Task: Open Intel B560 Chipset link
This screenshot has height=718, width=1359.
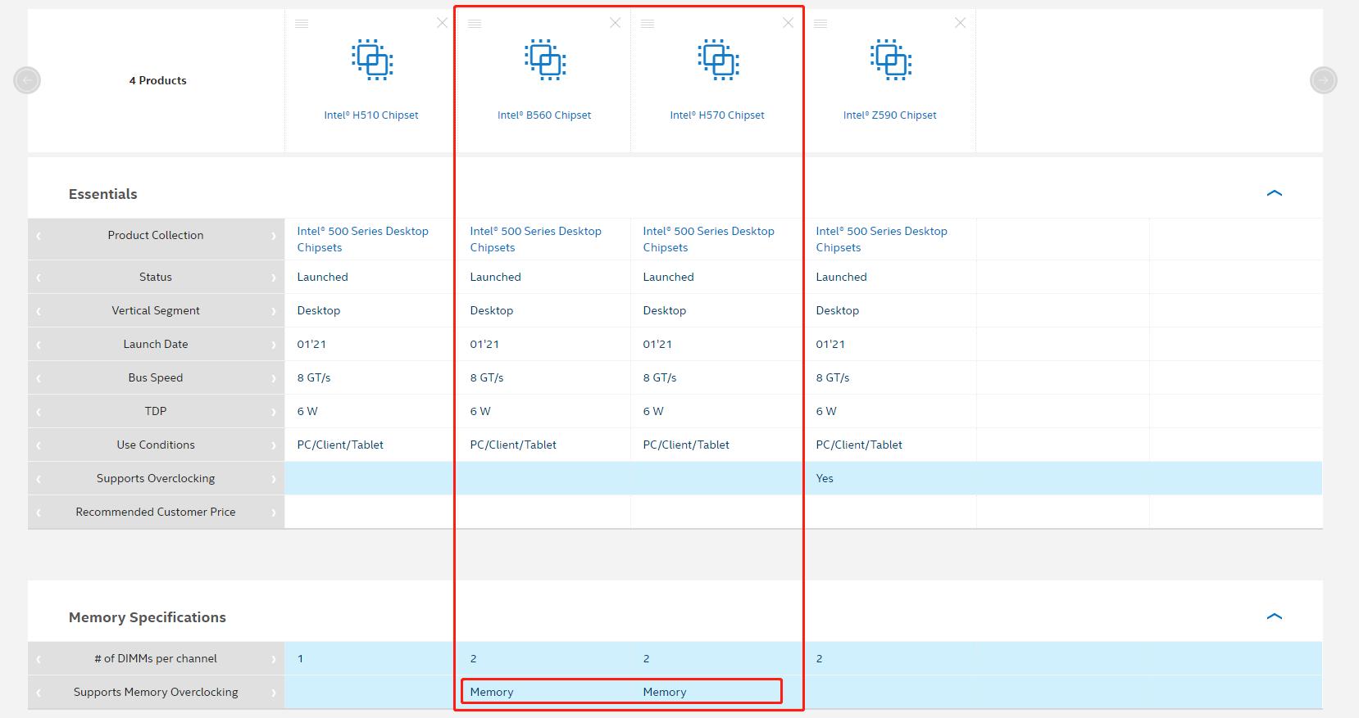Action: click(x=544, y=115)
